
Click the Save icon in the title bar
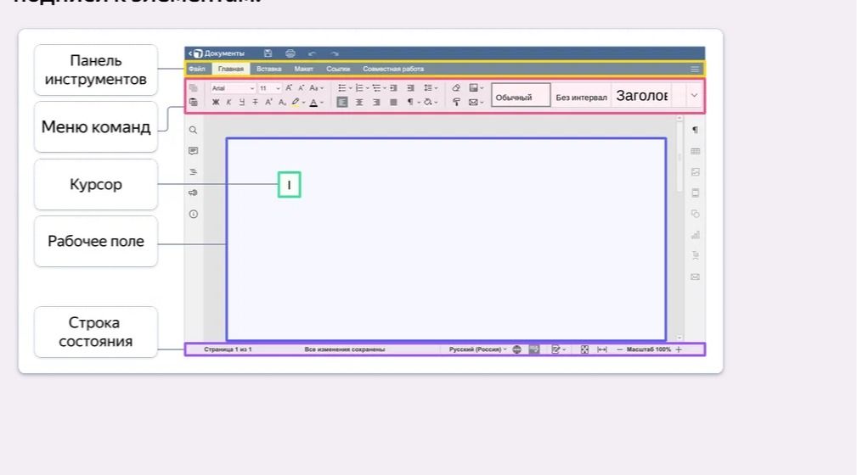(268, 53)
